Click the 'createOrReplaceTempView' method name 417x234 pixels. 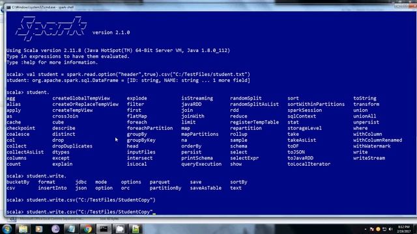coord(85,104)
